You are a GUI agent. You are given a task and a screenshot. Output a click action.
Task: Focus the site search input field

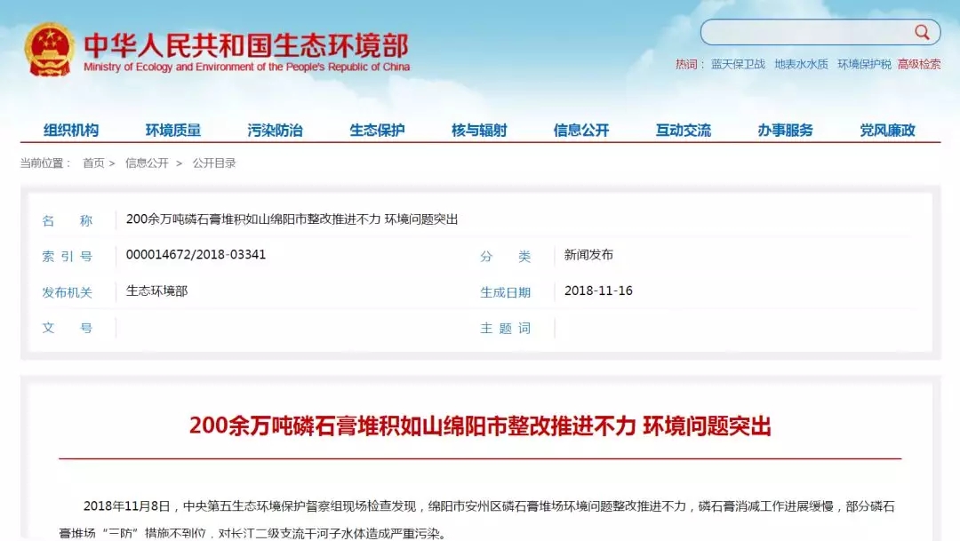820,32
